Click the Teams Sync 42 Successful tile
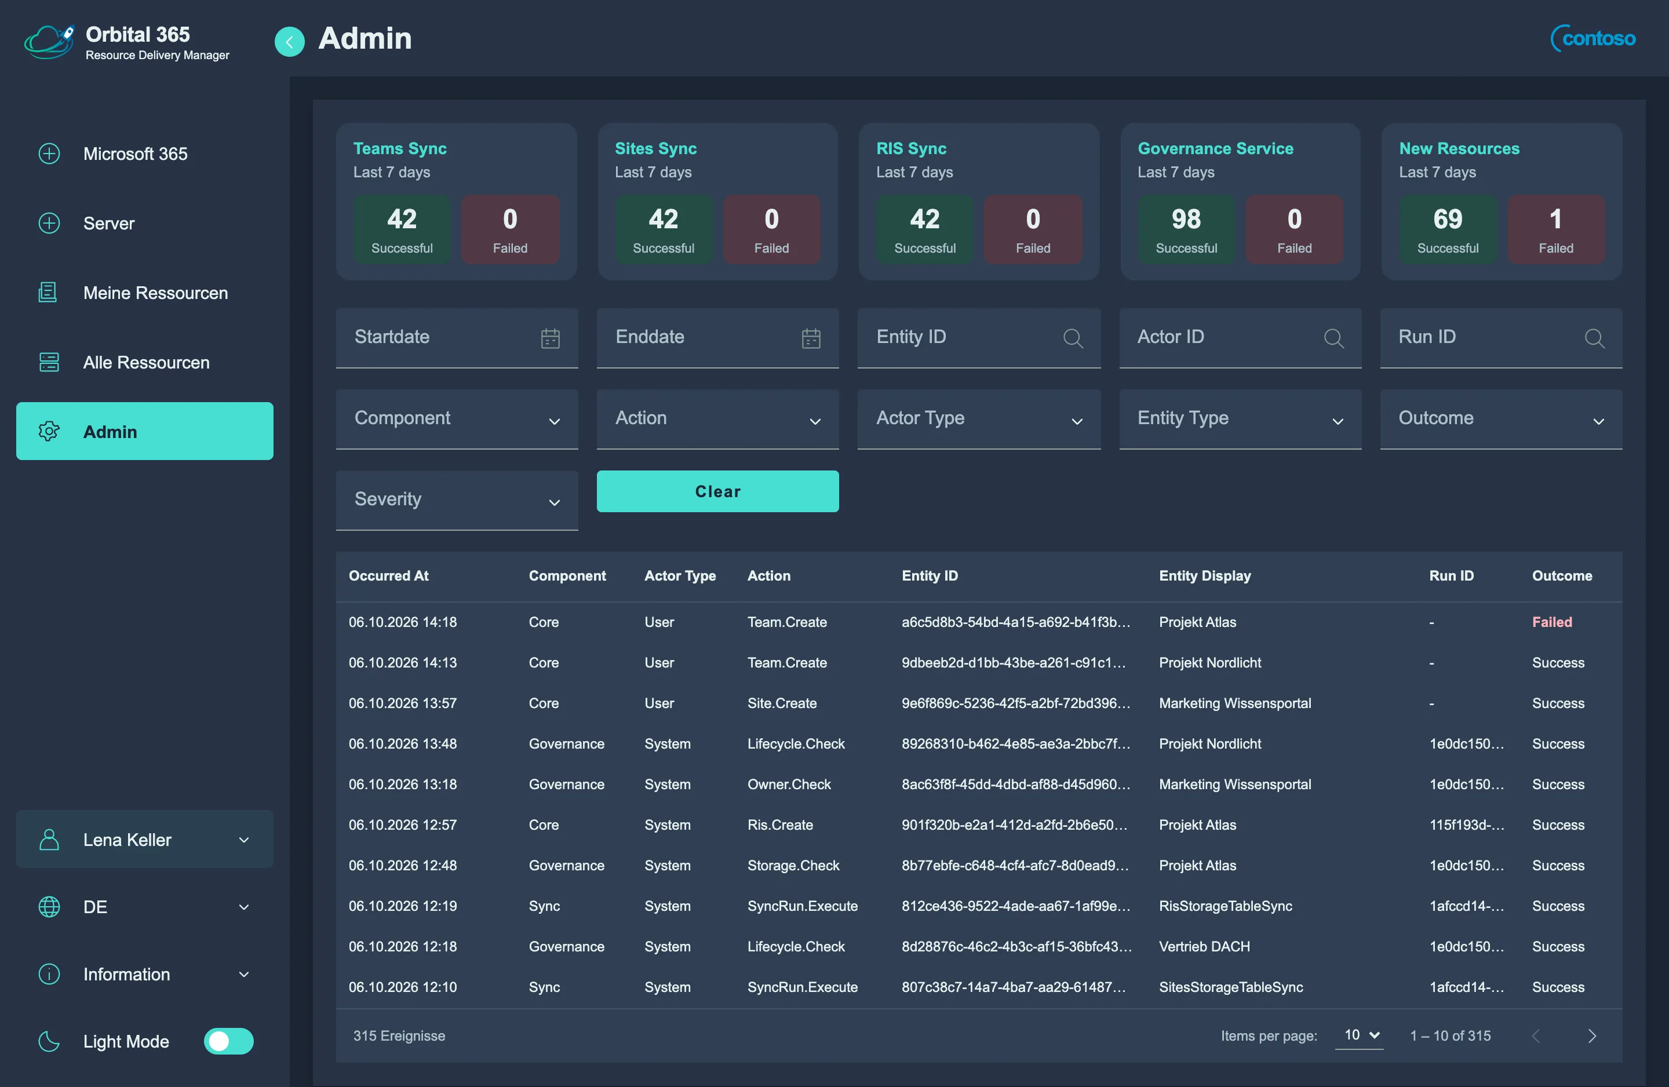This screenshot has height=1087, width=1669. pos(402,229)
